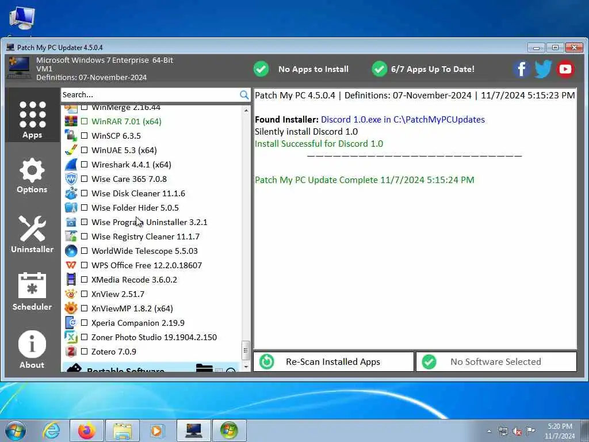Viewport: 589px width, 442px height.
Task: Click the search magnifier icon
Action: (x=244, y=95)
